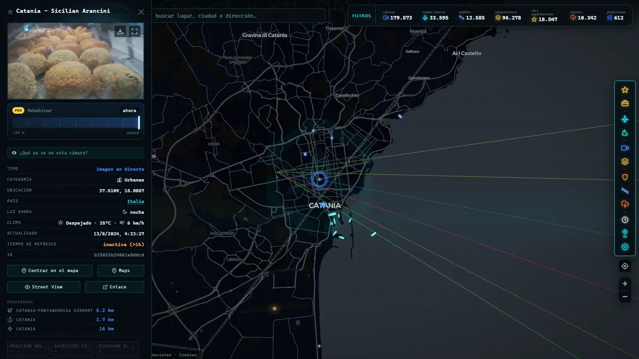Add camera to favorites with star icon
639x359 pixels.
point(10,12)
